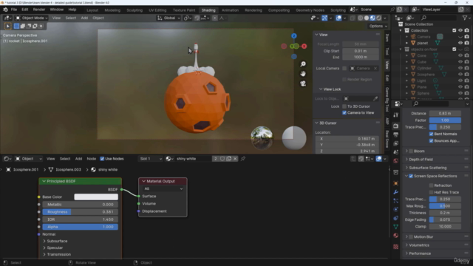Viewport: 473px width, 266px height.
Task: Open the Tool properties tab icon
Action: 396,115
